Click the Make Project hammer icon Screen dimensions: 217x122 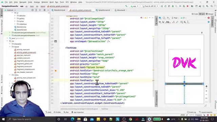pyautogui.click(x=126, y=6)
